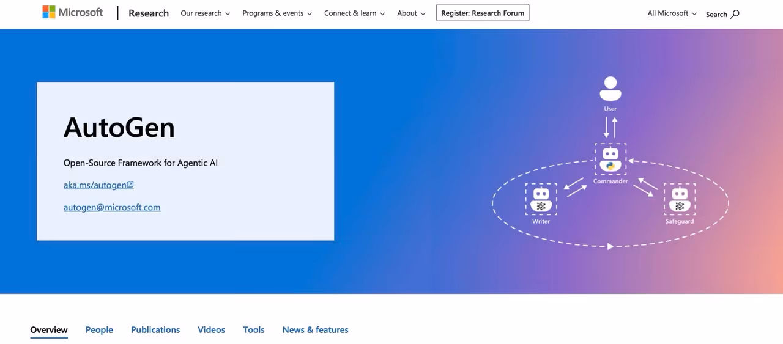783x344 pixels.
Task: Open the aka.ms/autogen link
Action: (98, 185)
